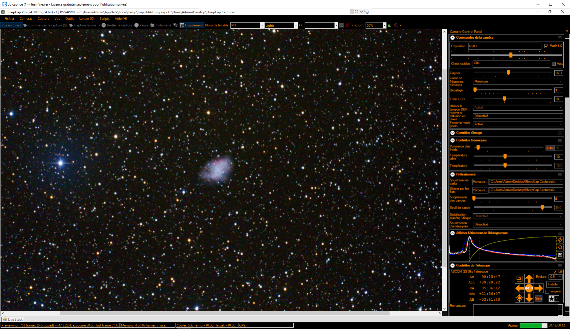Click the Installer button
Viewport: 570px width, 329px height.
point(553,284)
